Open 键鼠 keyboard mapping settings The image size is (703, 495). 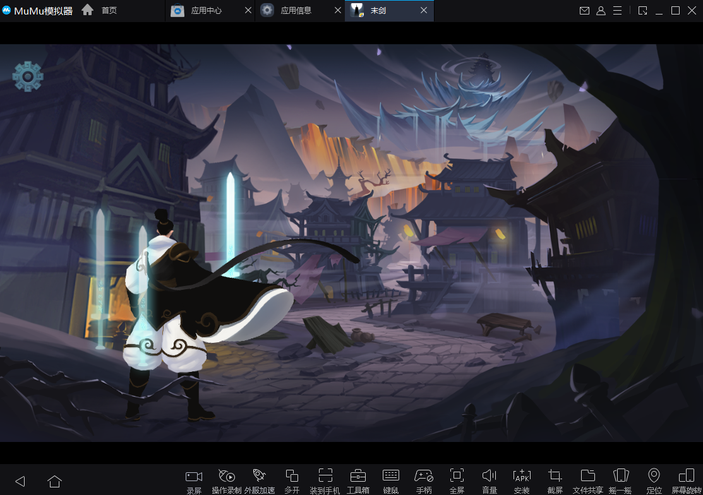pyautogui.click(x=390, y=482)
